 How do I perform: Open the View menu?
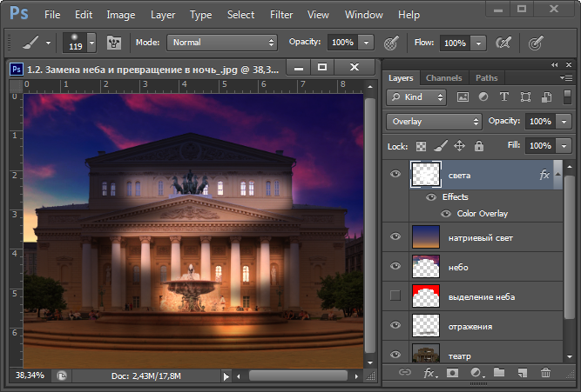[318, 15]
